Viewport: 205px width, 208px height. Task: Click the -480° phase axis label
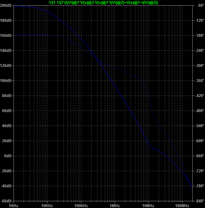(x=200, y=111)
